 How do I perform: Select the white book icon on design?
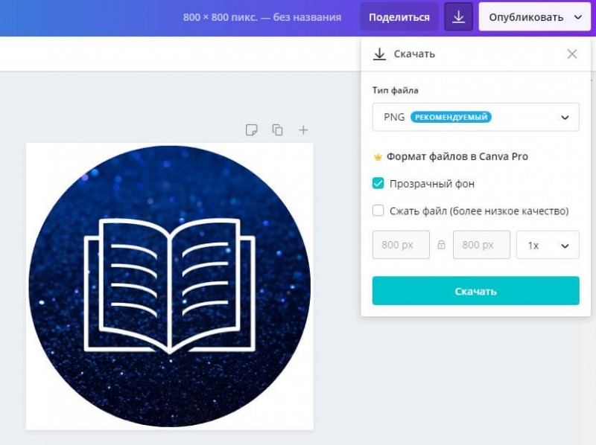click(x=170, y=286)
